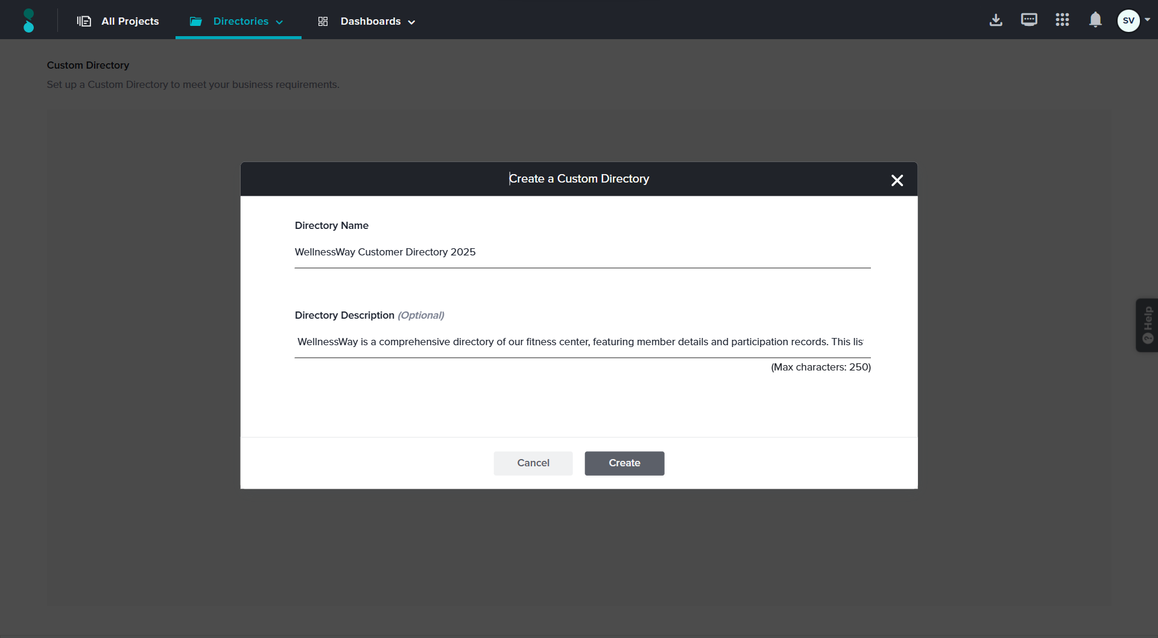
Task: Click into the Directory Name field
Action: [582, 252]
